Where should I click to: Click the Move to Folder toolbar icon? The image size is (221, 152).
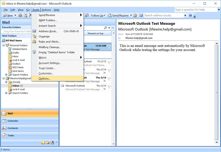pyautogui.click(x=25, y=15)
